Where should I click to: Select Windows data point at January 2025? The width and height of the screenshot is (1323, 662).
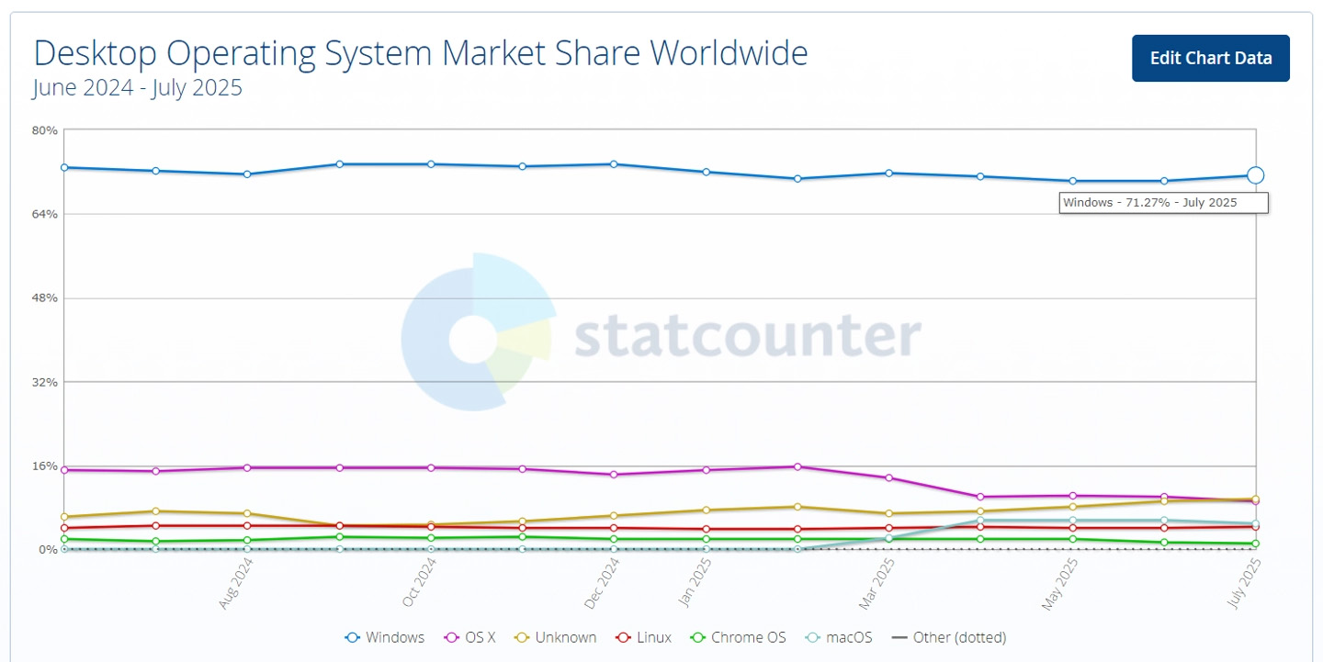point(706,172)
